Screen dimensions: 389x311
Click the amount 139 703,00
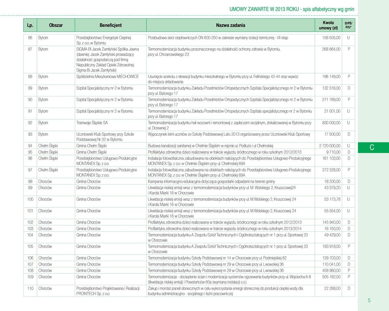(x=331, y=258)
